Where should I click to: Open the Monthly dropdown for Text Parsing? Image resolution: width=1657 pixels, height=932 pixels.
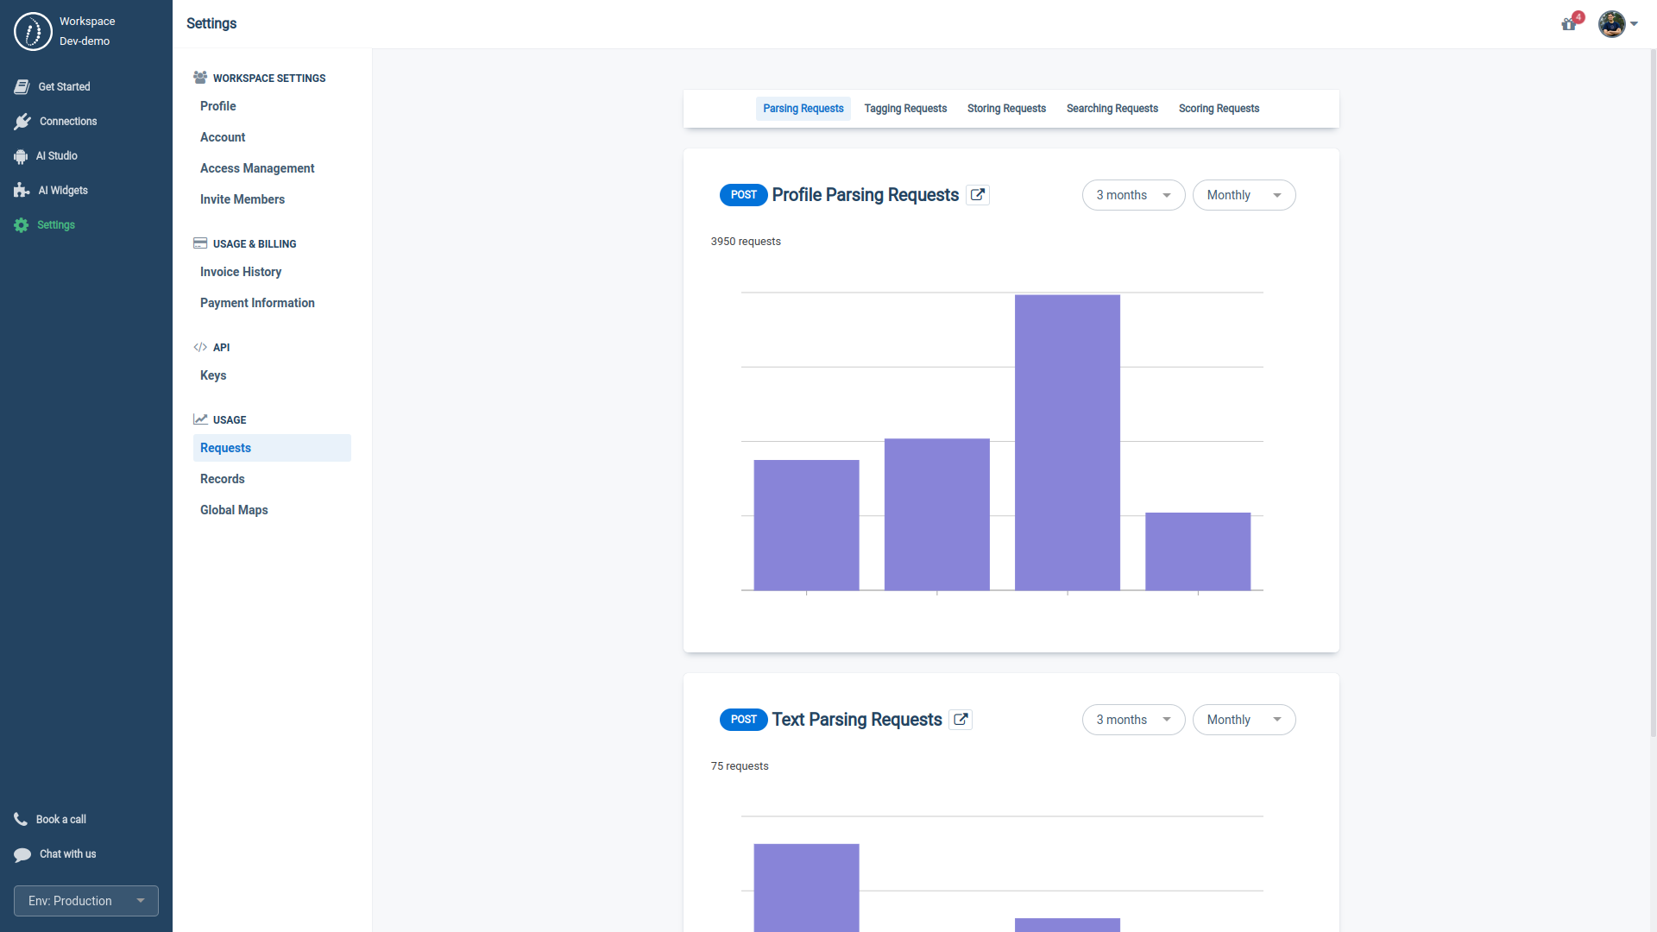pyautogui.click(x=1244, y=720)
